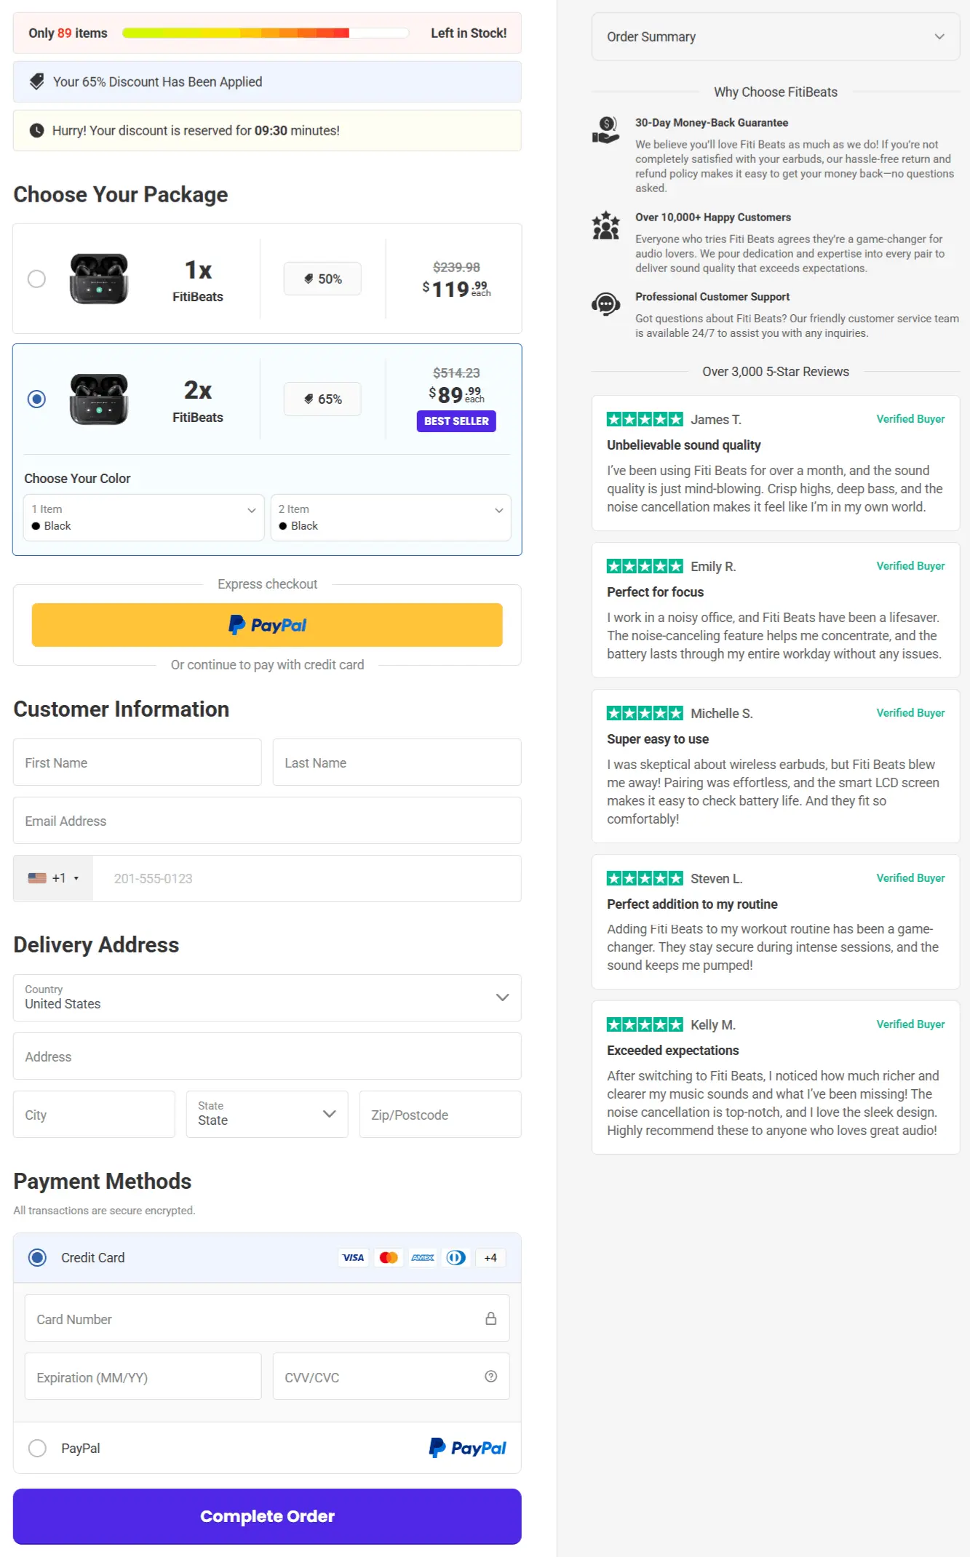Click the '30-Day Money-Back Guarantee' heading
The image size is (970, 1557).
pyautogui.click(x=712, y=123)
